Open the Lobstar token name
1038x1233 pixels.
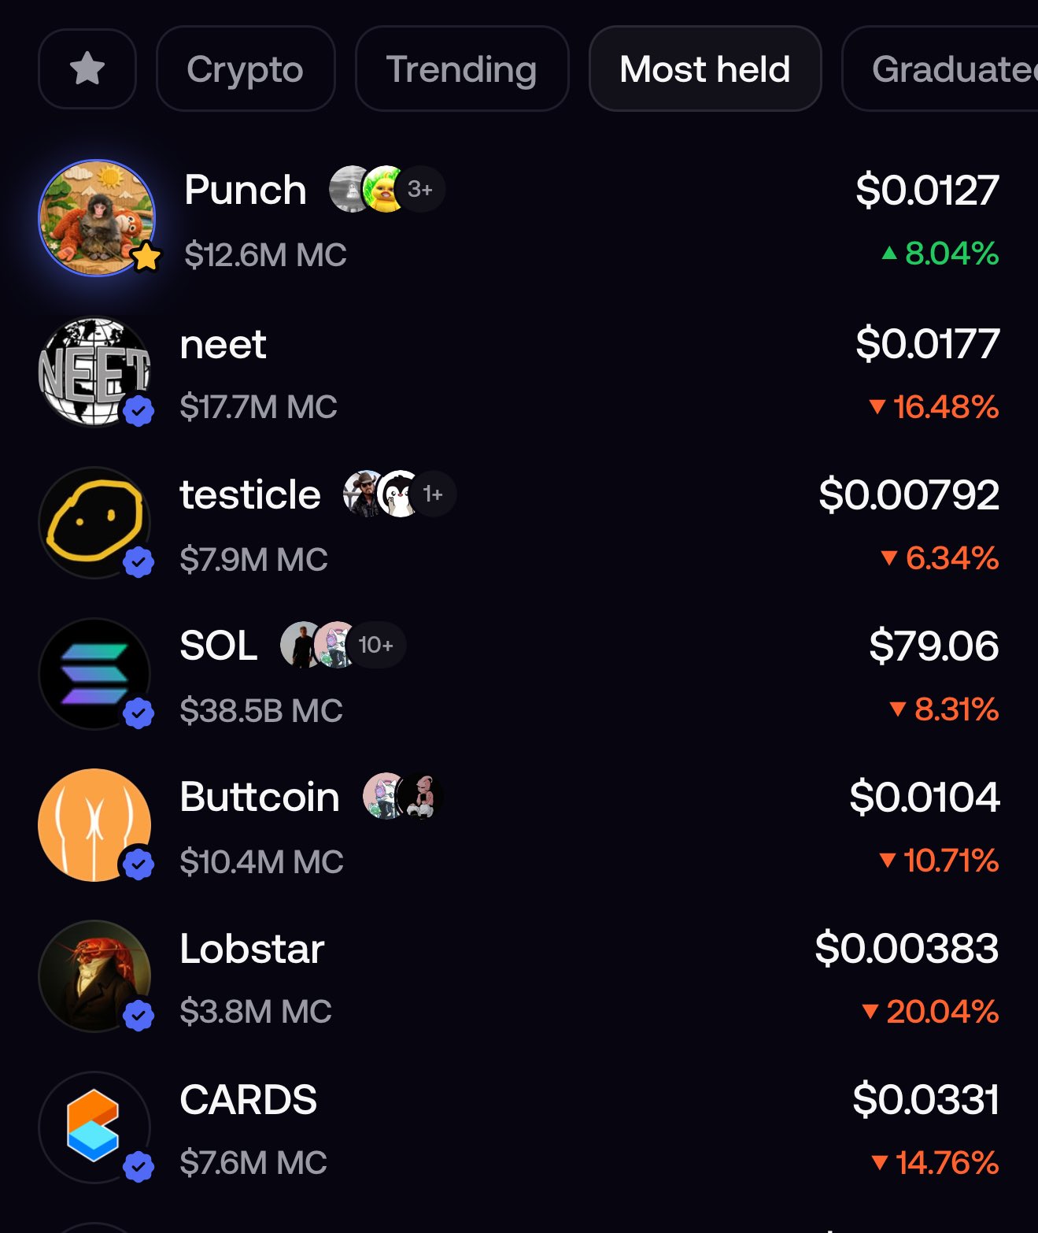[x=252, y=948]
